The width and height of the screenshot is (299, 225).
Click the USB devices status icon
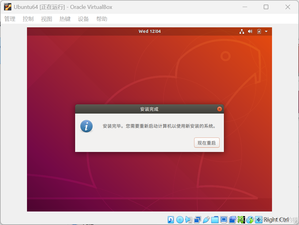[x=206, y=220]
